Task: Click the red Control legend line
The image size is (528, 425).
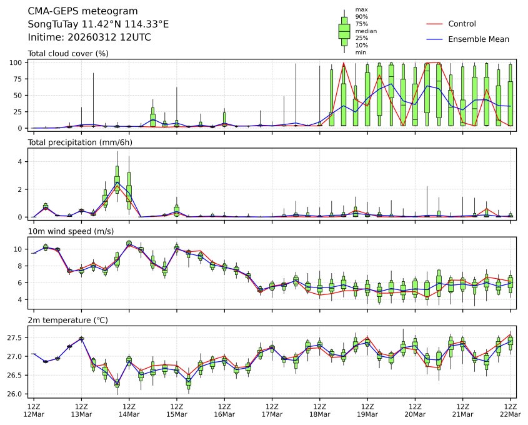Action: 434,24
